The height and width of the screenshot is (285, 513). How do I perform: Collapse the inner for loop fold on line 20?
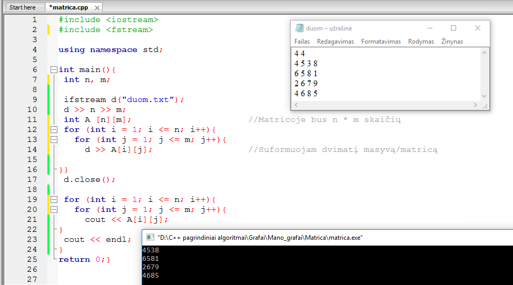(x=54, y=209)
